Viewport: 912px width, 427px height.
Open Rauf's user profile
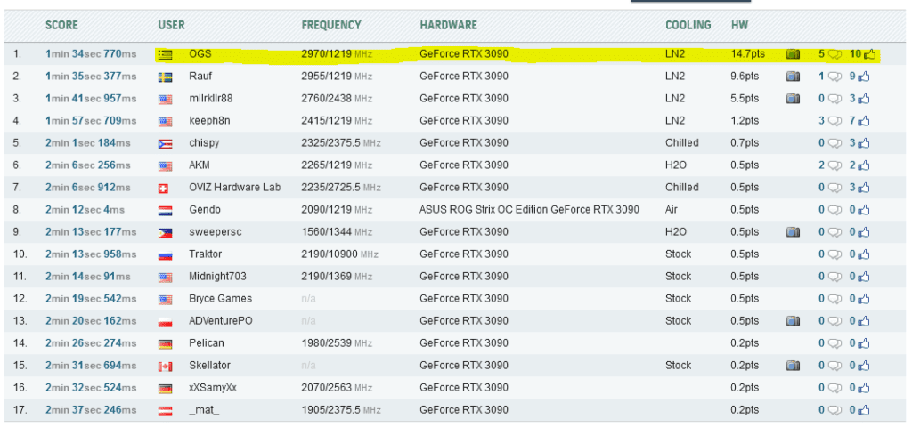click(199, 77)
